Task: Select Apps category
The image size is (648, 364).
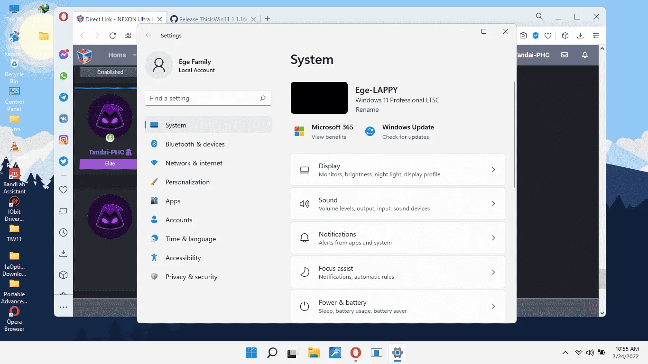Action: pos(208,201)
